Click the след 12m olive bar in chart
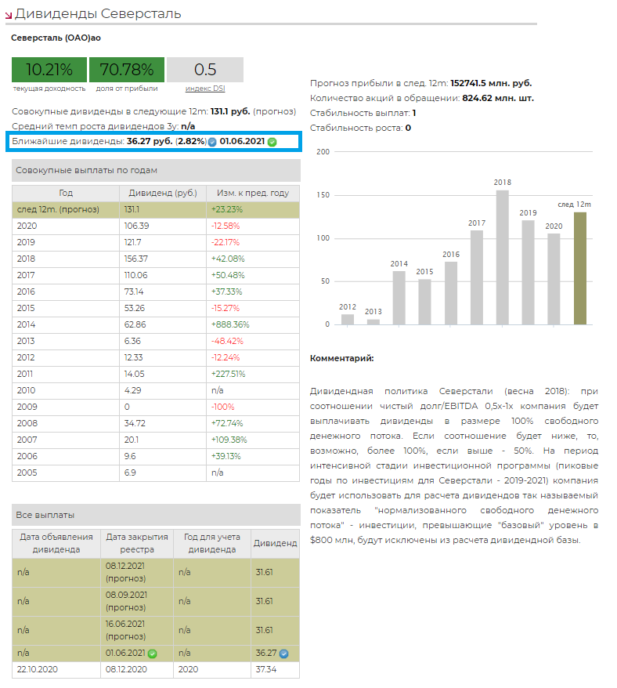 [580, 269]
